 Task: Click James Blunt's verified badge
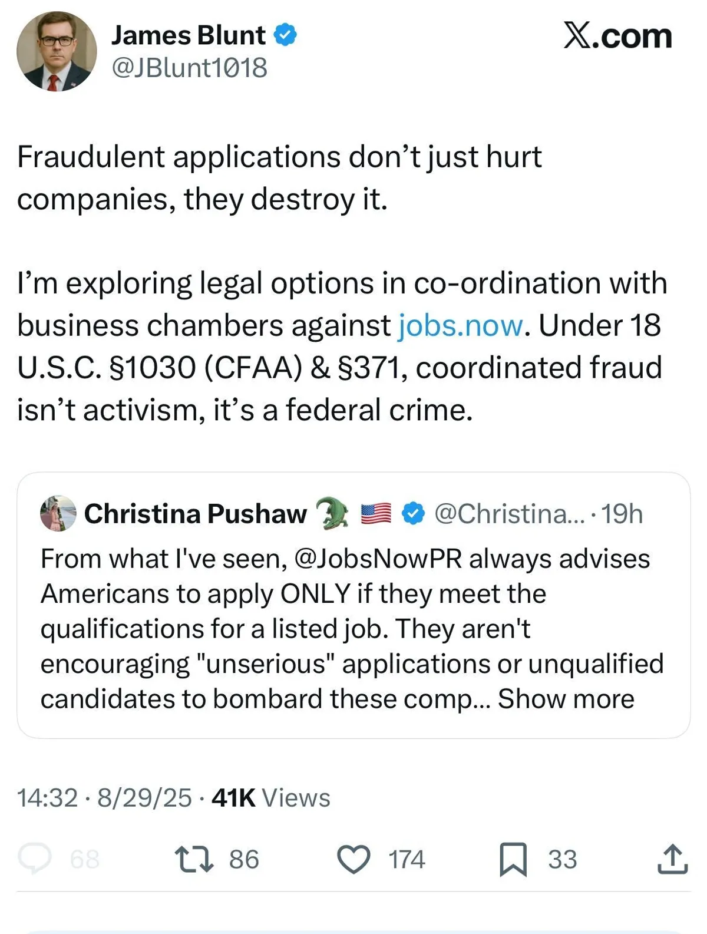click(286, 35)
